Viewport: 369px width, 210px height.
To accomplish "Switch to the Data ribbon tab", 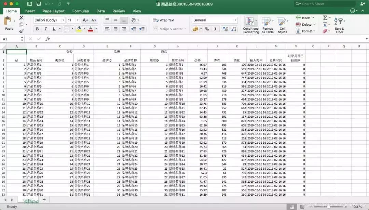I will (x=100, y=11).
